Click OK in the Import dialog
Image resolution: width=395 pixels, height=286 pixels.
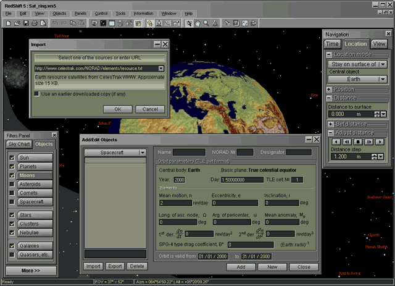(117, 109)
